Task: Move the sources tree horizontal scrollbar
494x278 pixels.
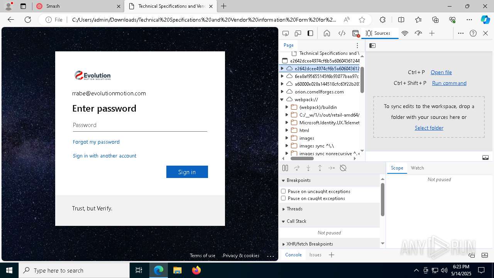Action: pos(302,158)
